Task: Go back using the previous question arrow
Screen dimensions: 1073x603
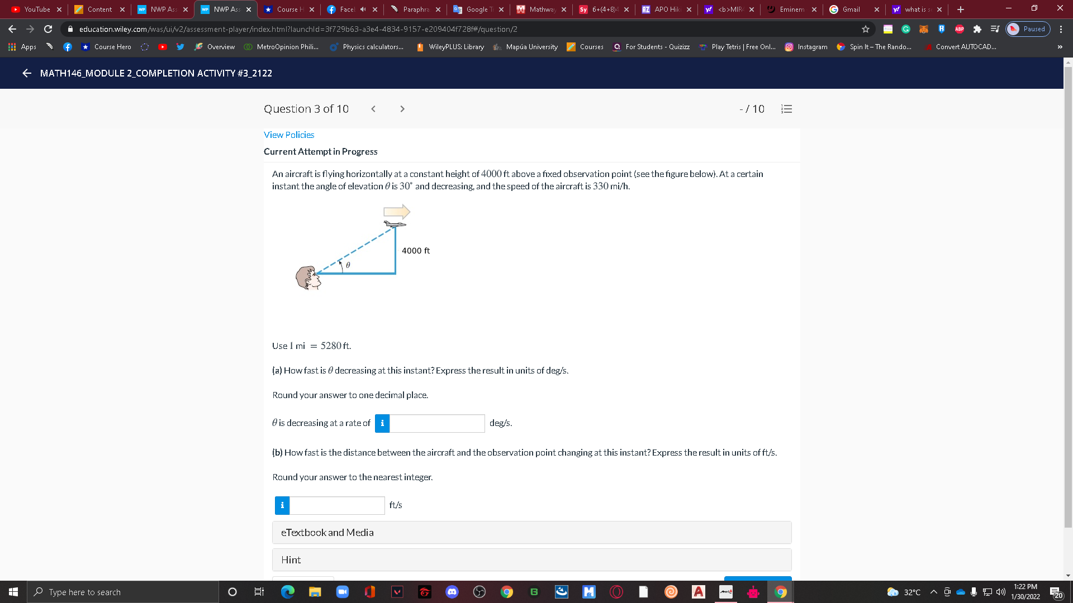Action: point(373,109)
